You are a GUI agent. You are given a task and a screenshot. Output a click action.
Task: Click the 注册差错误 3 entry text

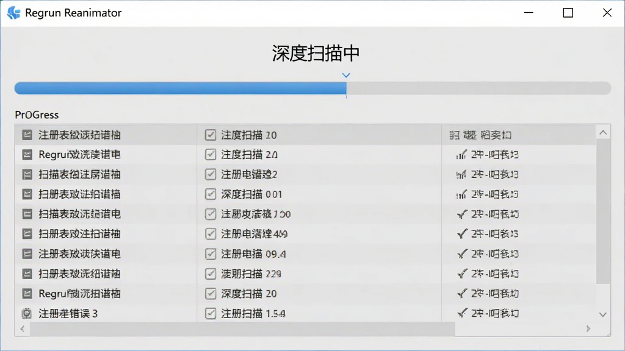68,314
